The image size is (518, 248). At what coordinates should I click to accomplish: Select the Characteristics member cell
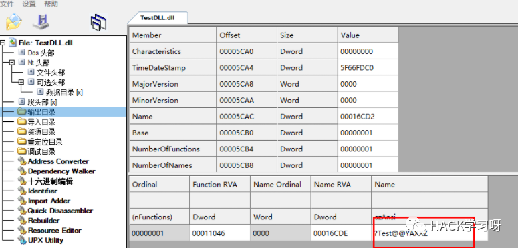[172, 51]
